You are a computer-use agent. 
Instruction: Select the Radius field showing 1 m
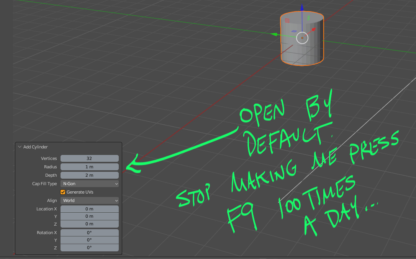[x=89, y=167]
